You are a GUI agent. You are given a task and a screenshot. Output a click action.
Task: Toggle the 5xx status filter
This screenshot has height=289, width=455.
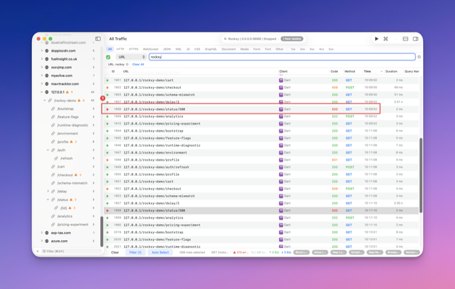[331, 49]
